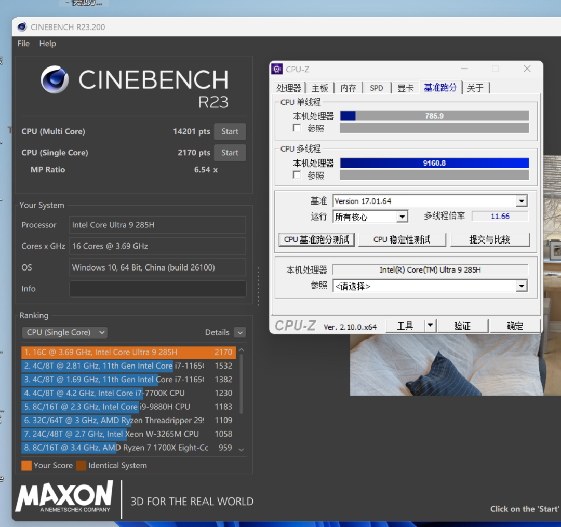
Task: Click the 确定 button
Action: pos(515,326)
